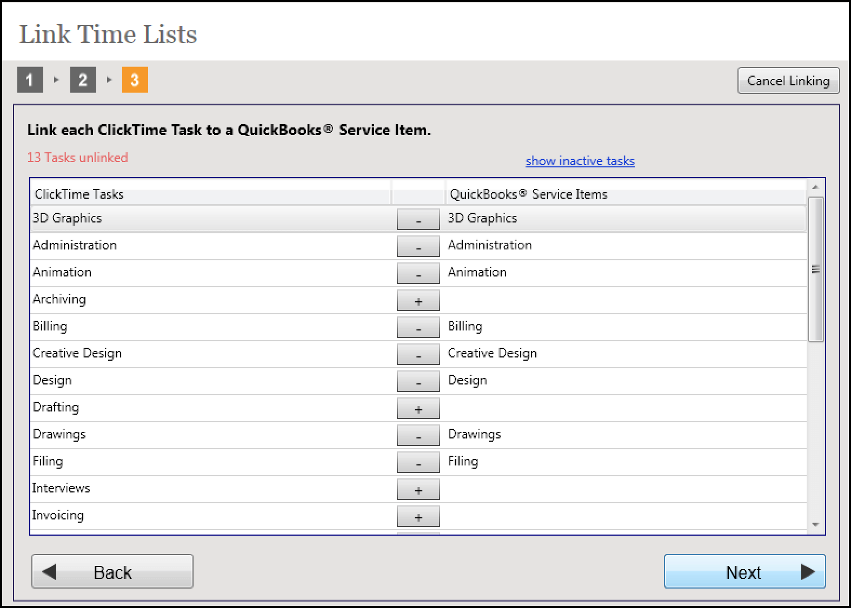
Task: Sort by ClickTime Tasks column header
Action: 211,194
